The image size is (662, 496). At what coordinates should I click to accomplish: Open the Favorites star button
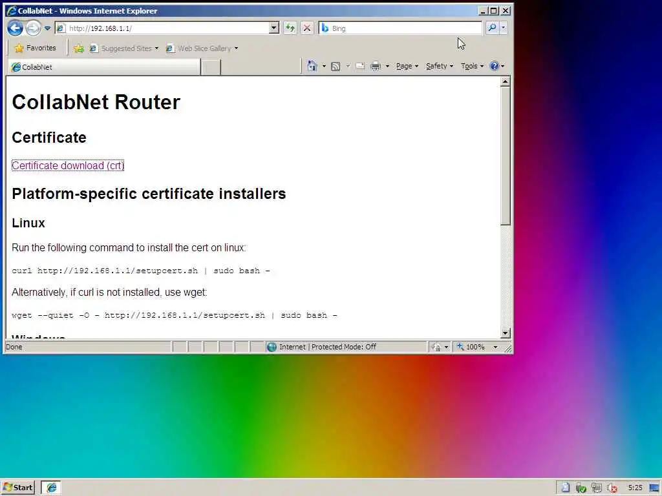tap(36, 48)
